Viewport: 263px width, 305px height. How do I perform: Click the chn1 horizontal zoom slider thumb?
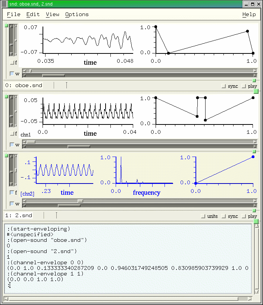pos(79,146)
